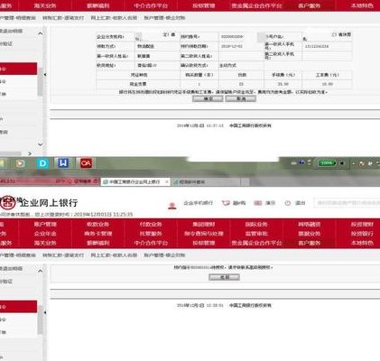Open 海关业务 menu in lower page
380x361 pixels.
coord(45,243)
